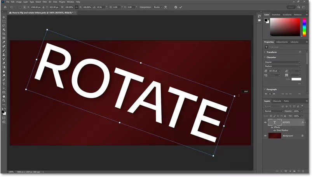Switch to the Paths tab
This screenshot has width=312, height=177.
(x=286, y=101)
